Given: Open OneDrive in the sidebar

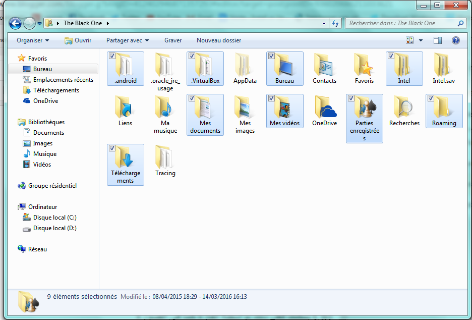Looking at the screenshot, I should 41,100.
